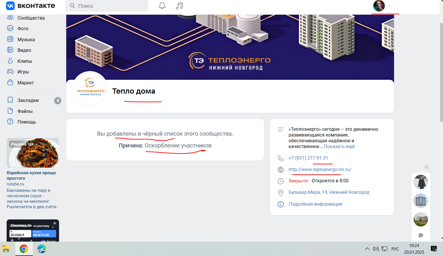Click the Закладки bookmark icon
Image resolution: width=443 pixels, height=256 pixels.
coord(10,100)
